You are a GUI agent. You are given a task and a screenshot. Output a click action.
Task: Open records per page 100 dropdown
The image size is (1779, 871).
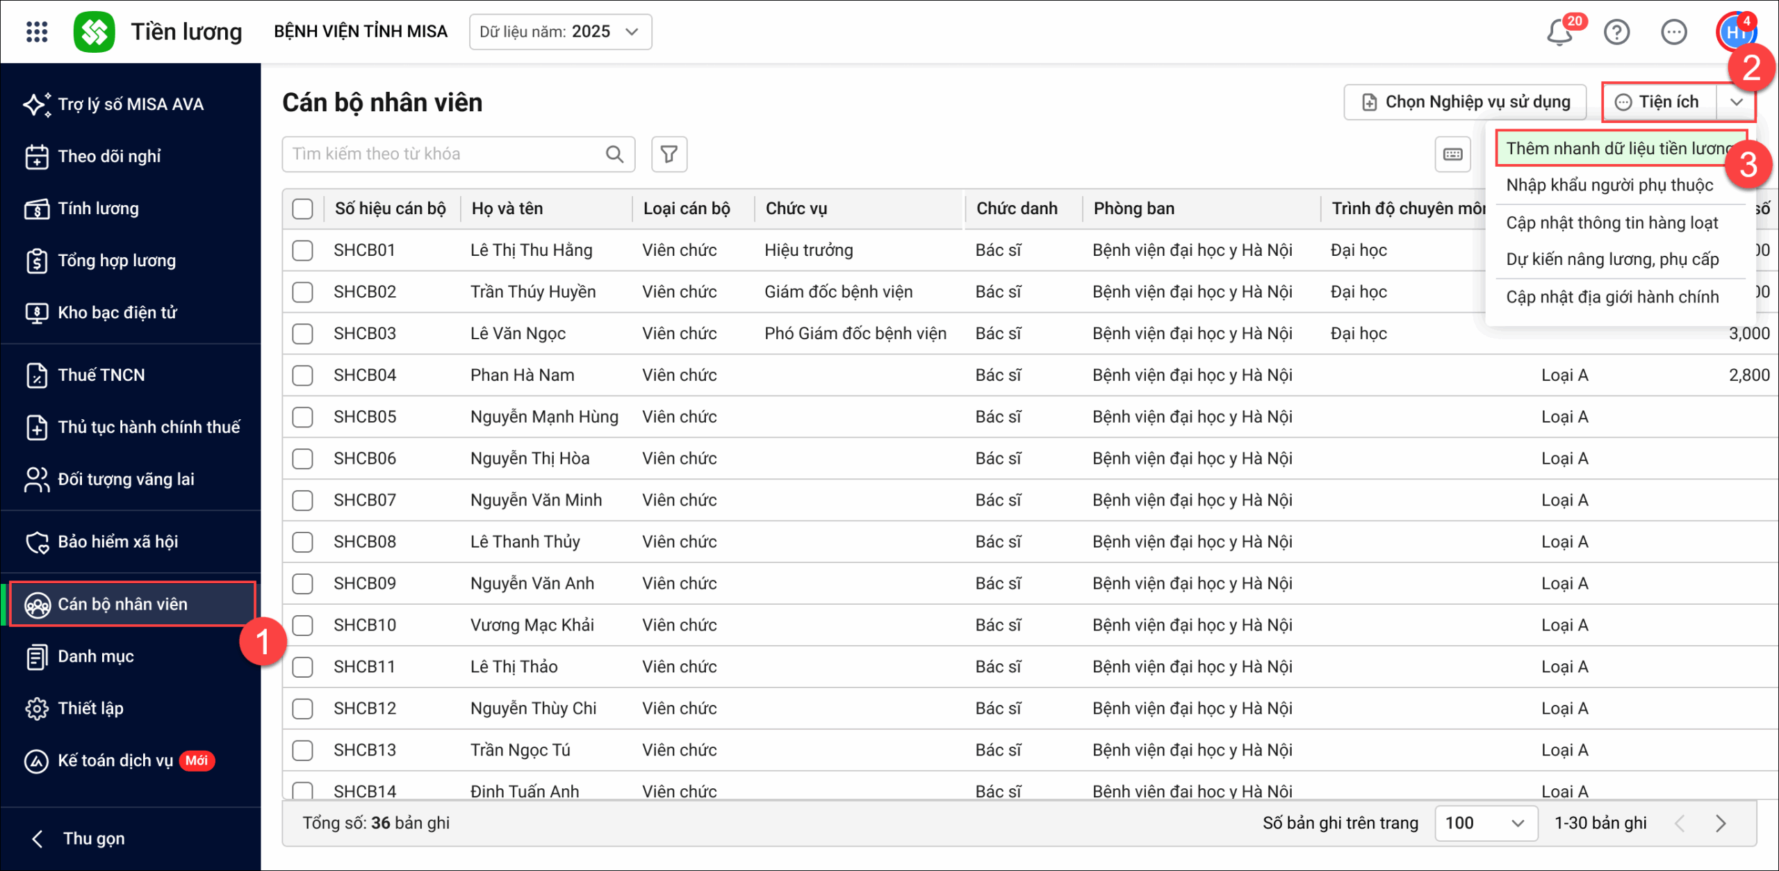point(1485,823)
